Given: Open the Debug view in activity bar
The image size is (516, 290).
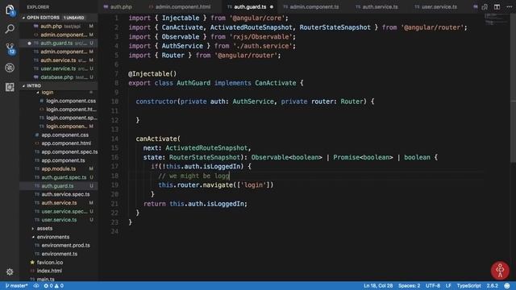Looking at the screenshot, I should click(10, 68).
